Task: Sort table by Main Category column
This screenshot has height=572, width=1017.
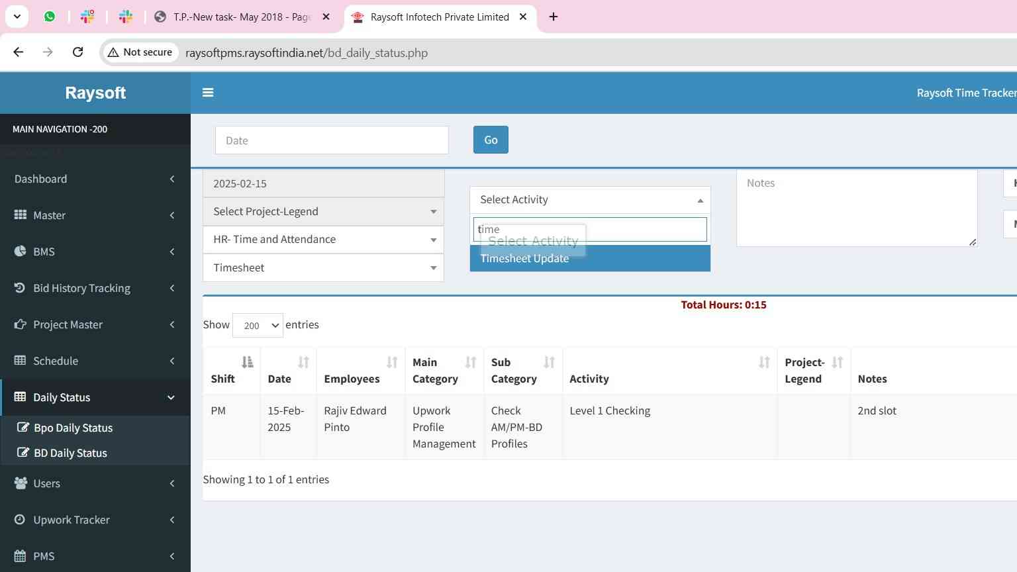Action: (x=471, y=362)
